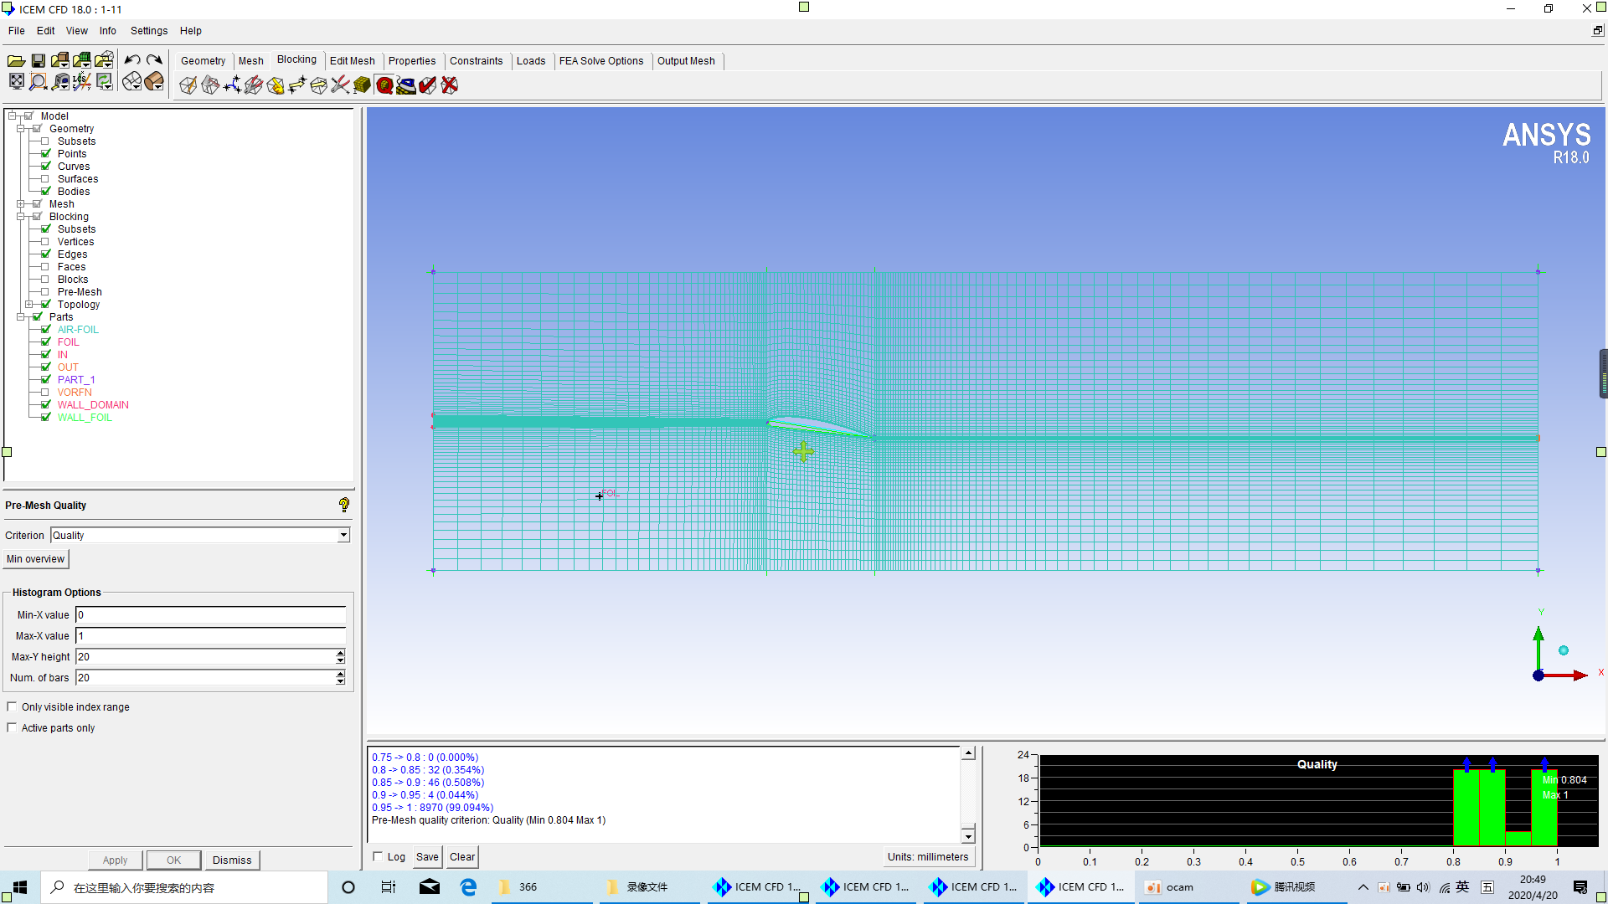Click the Dismiss button
The width and height of the screenshot is (1608, 904).
(232, 860)
